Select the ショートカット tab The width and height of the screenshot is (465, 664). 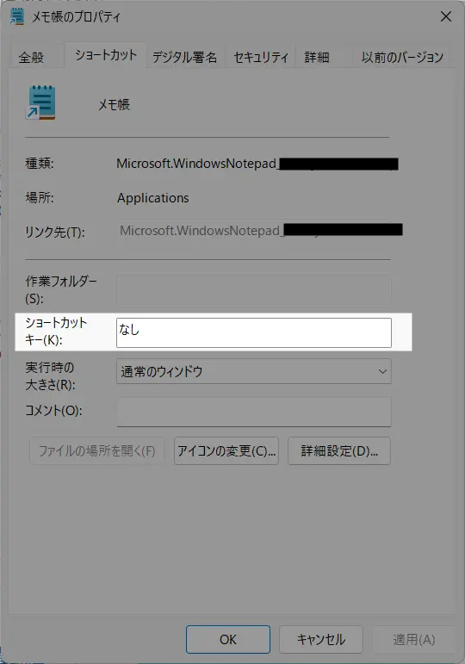[x=106, y=55]
